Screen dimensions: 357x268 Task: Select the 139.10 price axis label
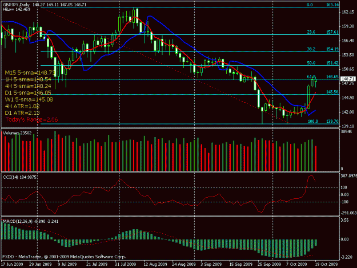pos(348,126)
